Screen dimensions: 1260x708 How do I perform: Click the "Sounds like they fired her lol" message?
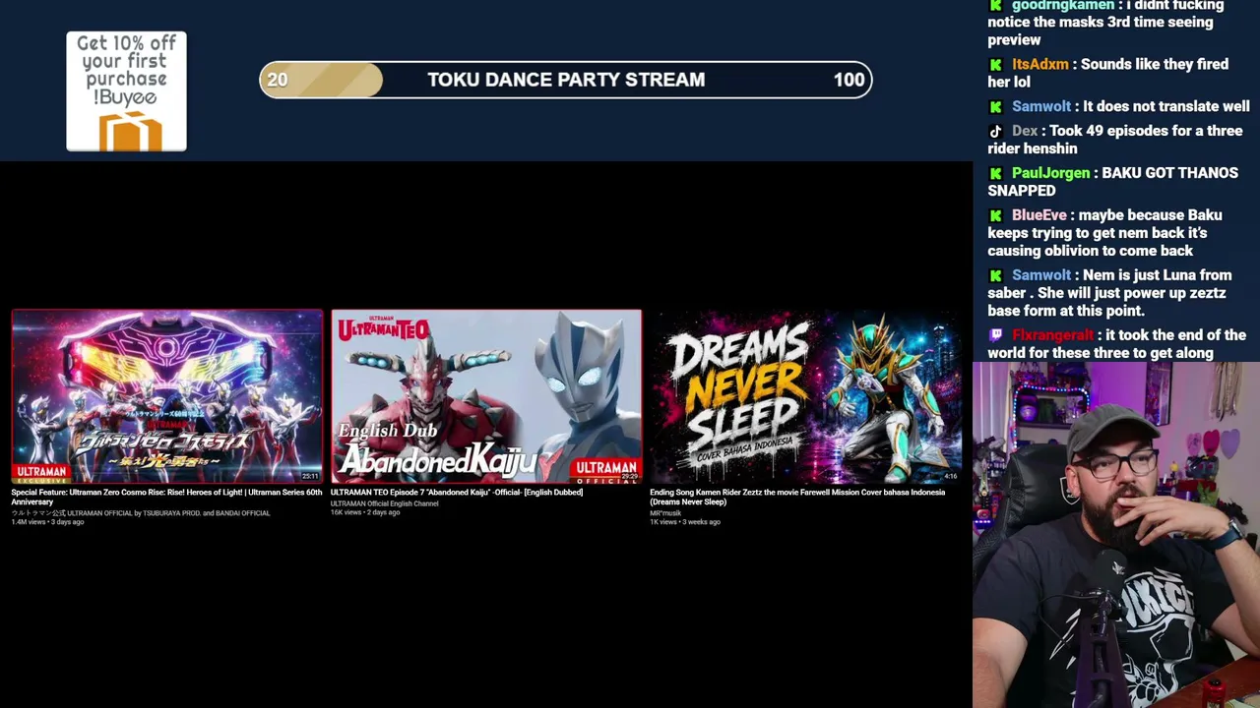click(x=1108, y=74)
